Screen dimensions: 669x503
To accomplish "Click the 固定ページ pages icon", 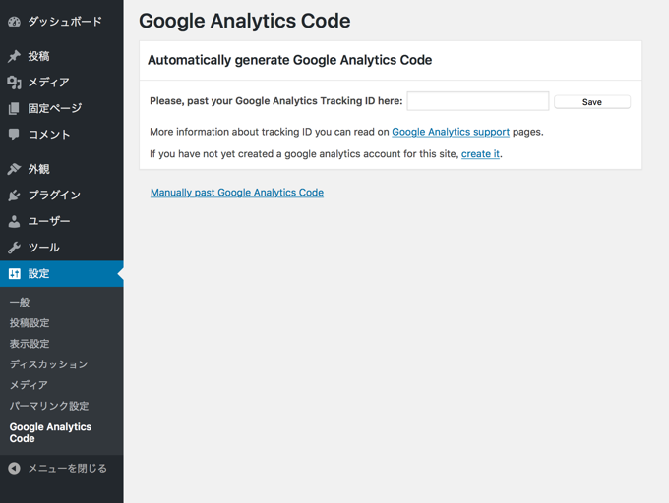I will tap(14, 108).
